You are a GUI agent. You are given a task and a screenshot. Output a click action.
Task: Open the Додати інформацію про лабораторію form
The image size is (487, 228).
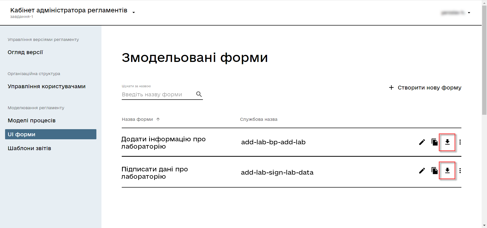tap(163, 143)
